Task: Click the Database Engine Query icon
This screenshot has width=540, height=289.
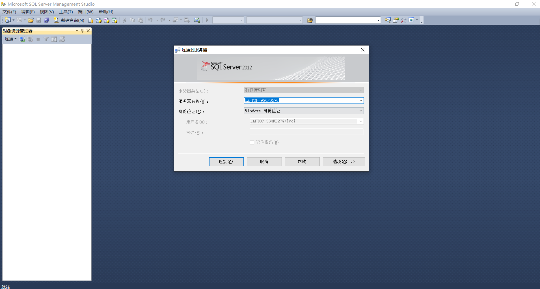Action: point(91,20)
